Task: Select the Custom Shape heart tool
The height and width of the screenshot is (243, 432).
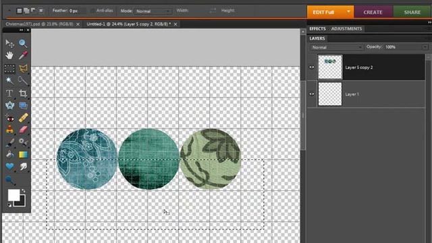Action: click(x=9, y=167)
